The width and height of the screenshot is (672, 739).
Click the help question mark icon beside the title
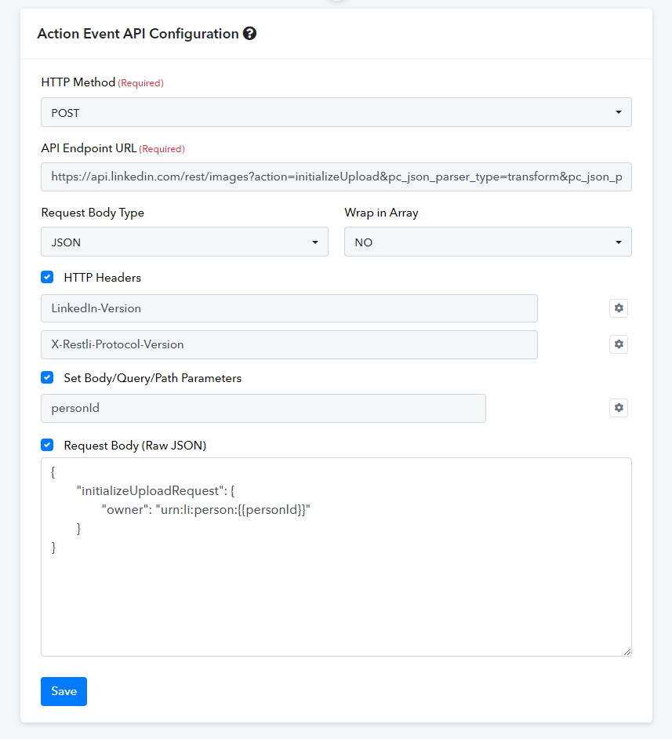point(249,34)
